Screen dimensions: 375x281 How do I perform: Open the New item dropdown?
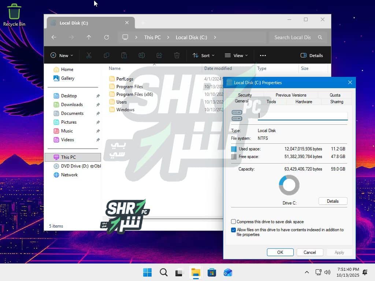pyautogui.click(x=62, y=56)
